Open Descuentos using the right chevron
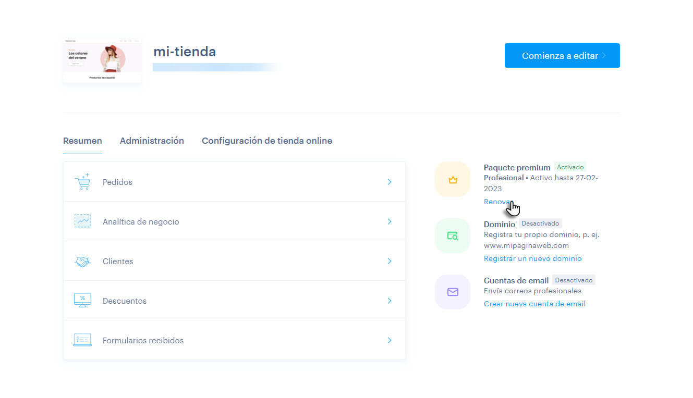 coord(390,301)
